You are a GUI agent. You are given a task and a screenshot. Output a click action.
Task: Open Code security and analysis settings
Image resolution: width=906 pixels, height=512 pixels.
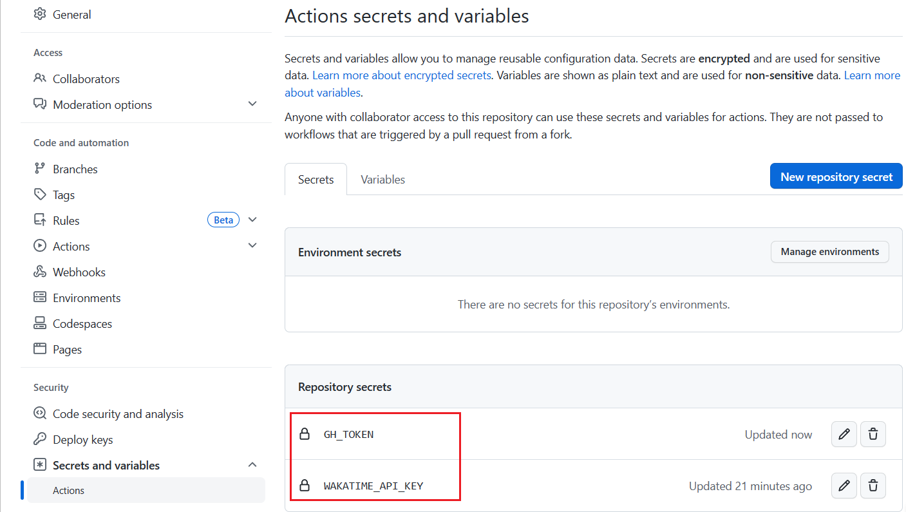click(118, 413)
